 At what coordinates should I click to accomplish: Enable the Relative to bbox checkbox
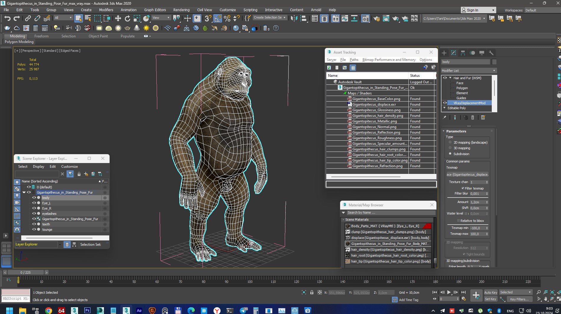coord(458,221)
